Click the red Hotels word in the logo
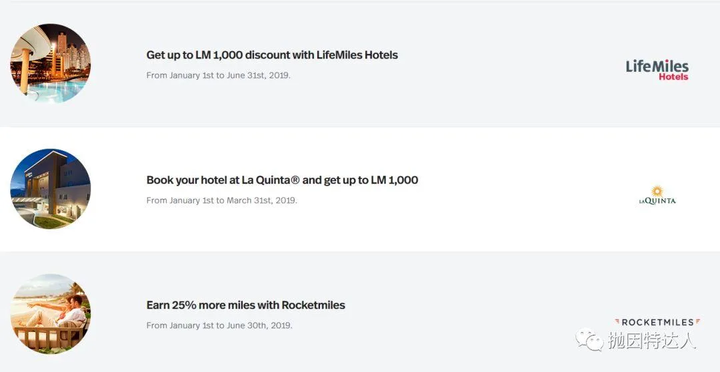Screen dimensions: 720x372 click(x=673, y=77)
